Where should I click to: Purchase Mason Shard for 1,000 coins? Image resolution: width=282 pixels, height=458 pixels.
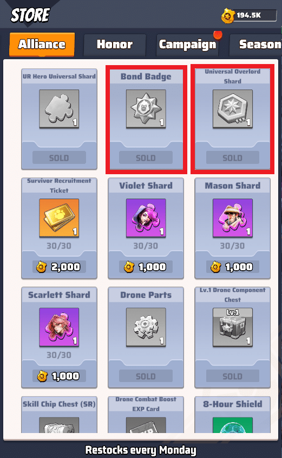pos(233,266)
